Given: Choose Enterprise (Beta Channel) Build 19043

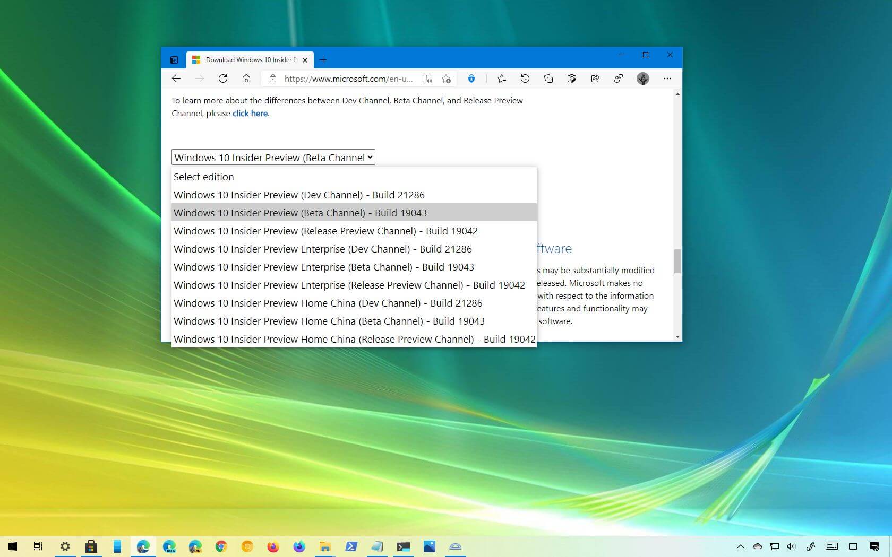Looking at the screenshot, I should [323, 267].
